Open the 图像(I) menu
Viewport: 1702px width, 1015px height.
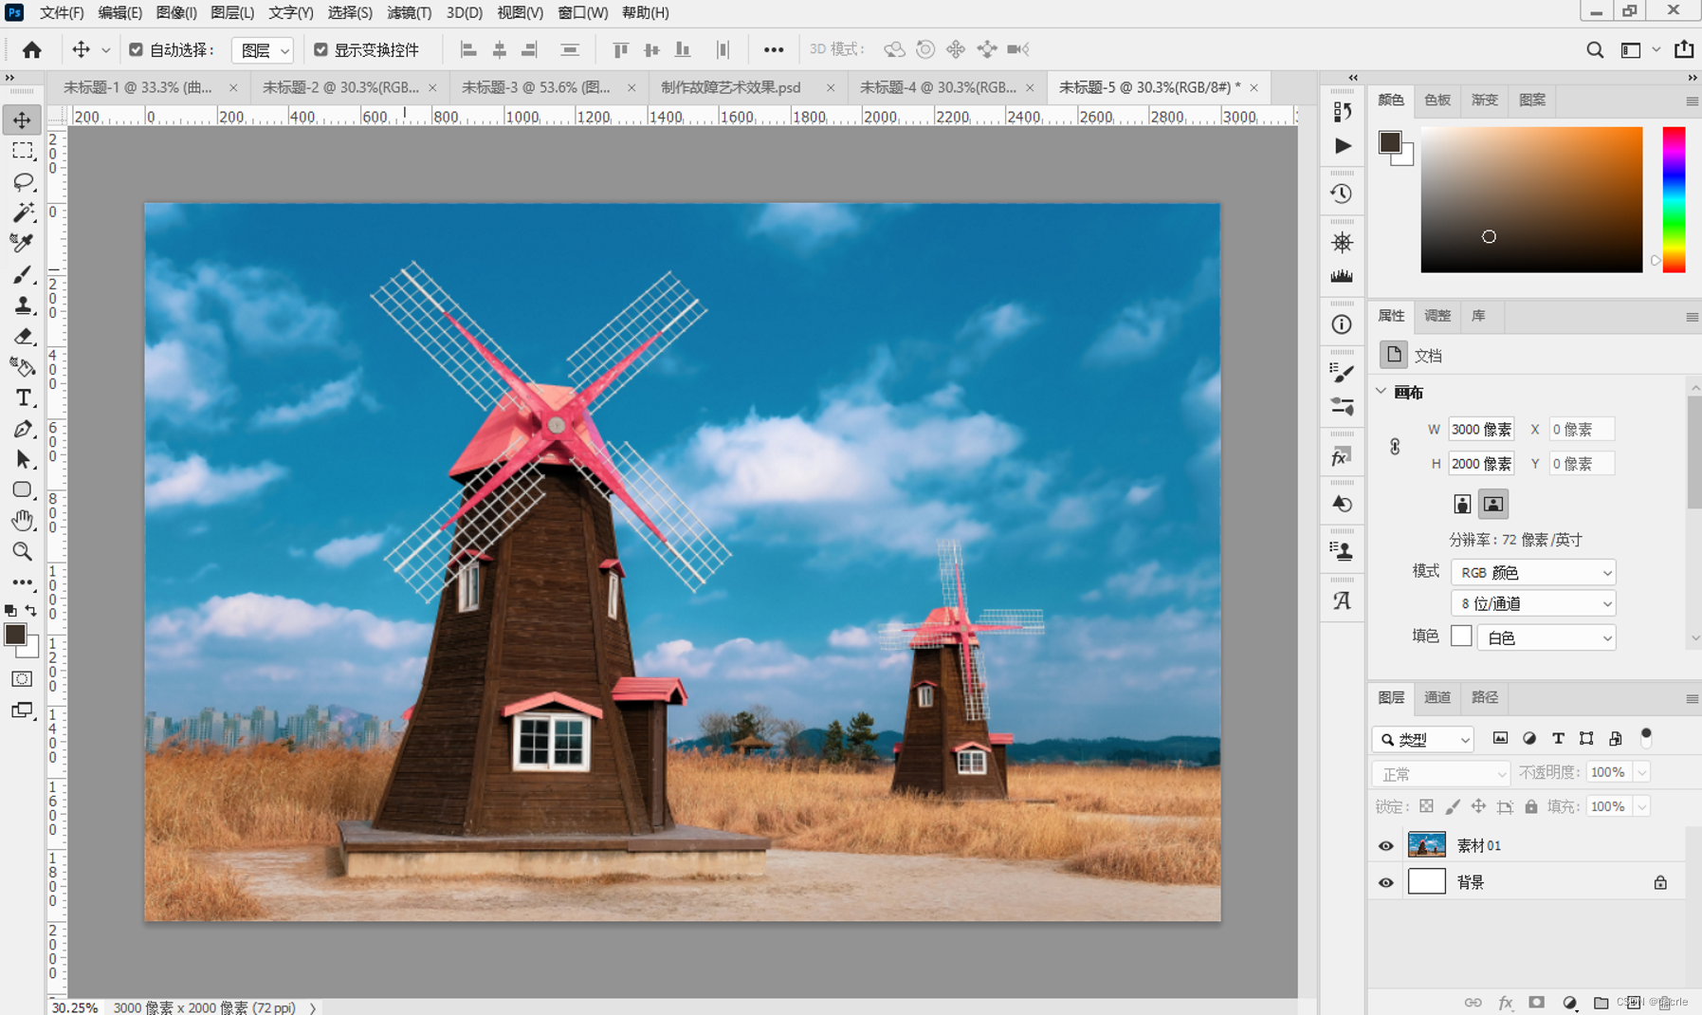pos(176,12)
